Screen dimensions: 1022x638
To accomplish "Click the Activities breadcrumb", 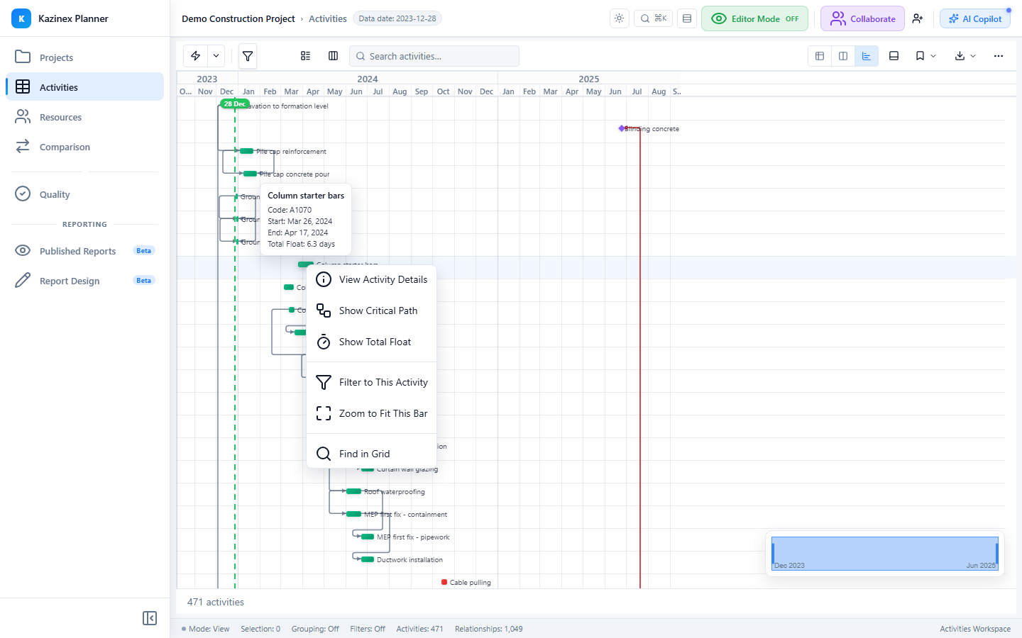I will coord(328,18).
